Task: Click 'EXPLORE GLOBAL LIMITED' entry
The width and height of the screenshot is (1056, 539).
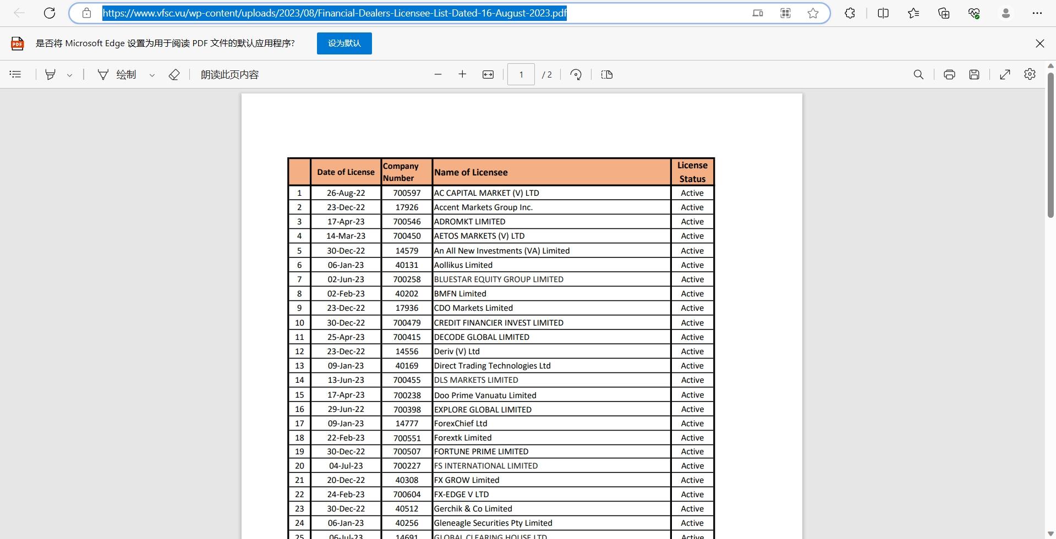Action: (x=483, y=409)
